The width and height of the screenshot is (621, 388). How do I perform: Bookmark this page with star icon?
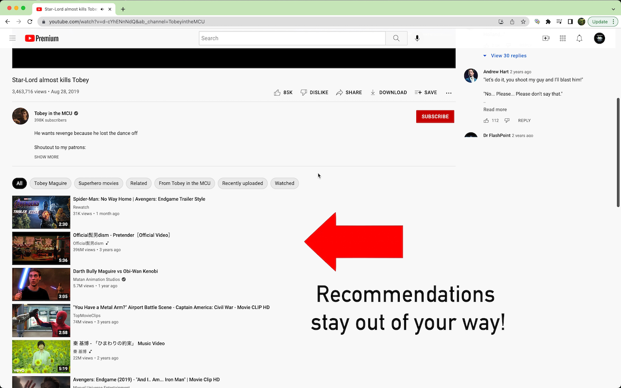(x=523, y=21)
